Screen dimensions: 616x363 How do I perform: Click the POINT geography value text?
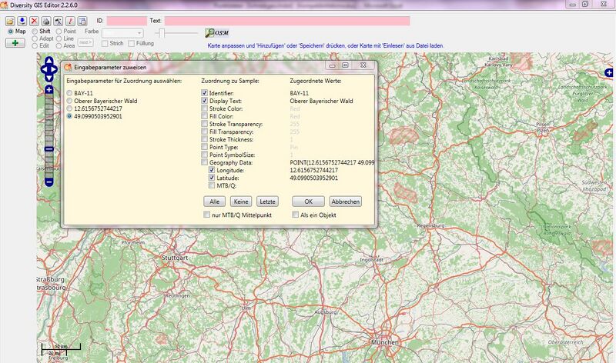332,162
